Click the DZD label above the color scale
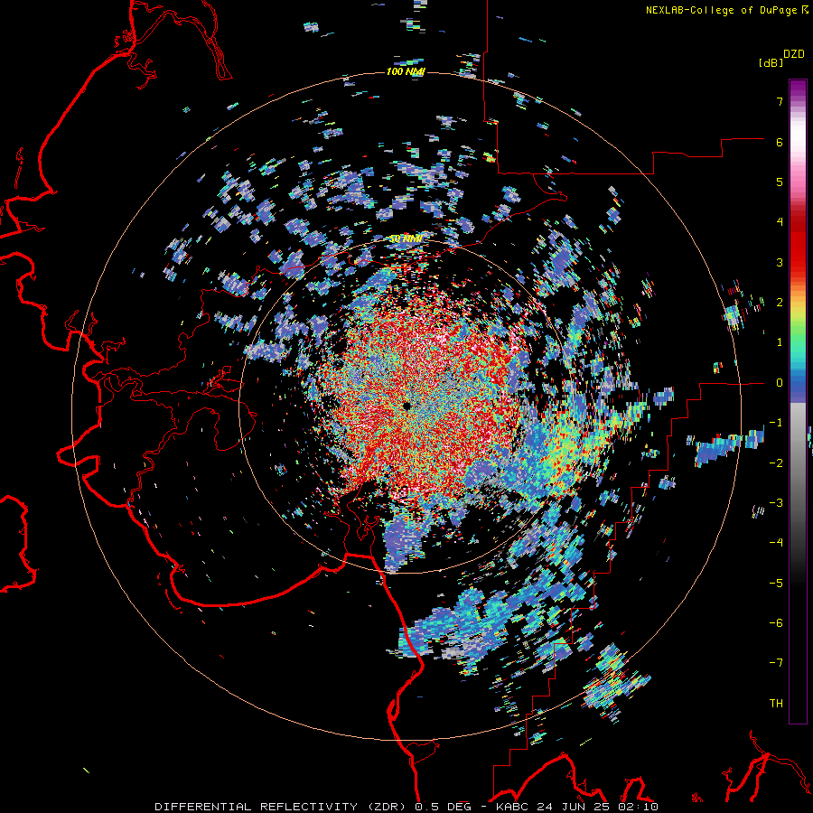Image resolution: width=813 pixels, height=813 pixels. tap(794, 54)
